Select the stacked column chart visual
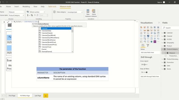179x100 pixels. (145, 27)
